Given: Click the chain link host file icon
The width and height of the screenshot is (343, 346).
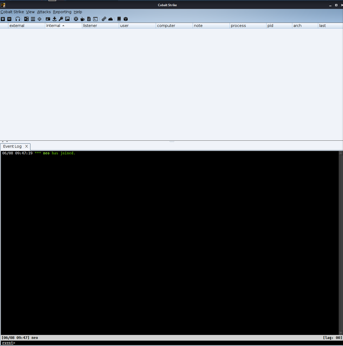Looking at the screenshot, I should tap(104, 19).
